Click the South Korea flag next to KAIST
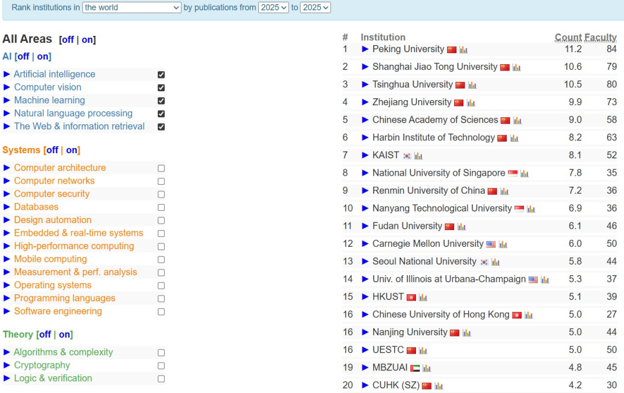 (407, 155)
